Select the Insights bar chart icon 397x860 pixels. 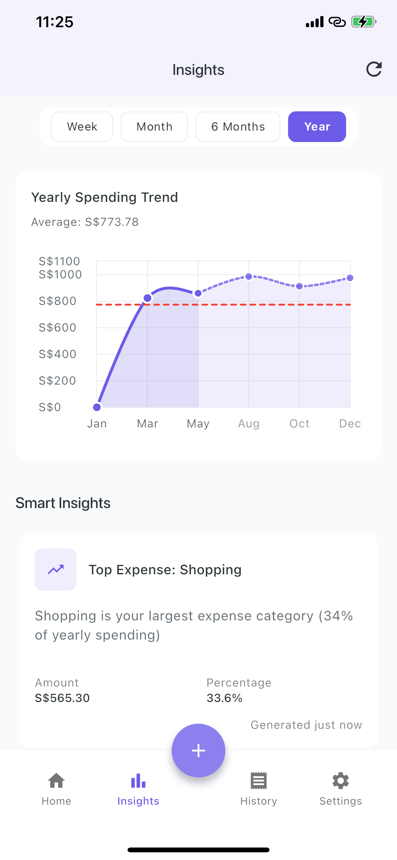click(138, 781)
